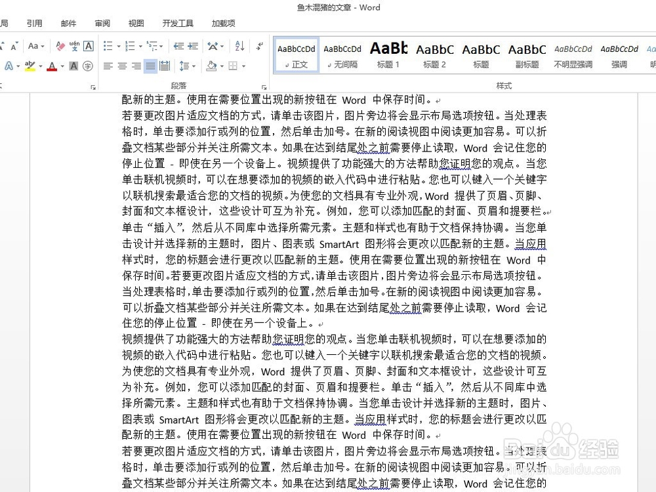The image size is (656, 492).
Task: Apply distributed alignment
Action: (x=165, y=66)
